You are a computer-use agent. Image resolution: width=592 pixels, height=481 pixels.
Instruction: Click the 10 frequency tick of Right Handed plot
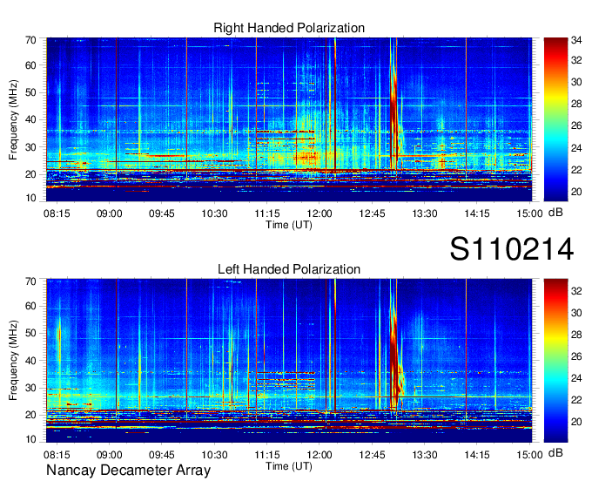(x=30, y=198)
